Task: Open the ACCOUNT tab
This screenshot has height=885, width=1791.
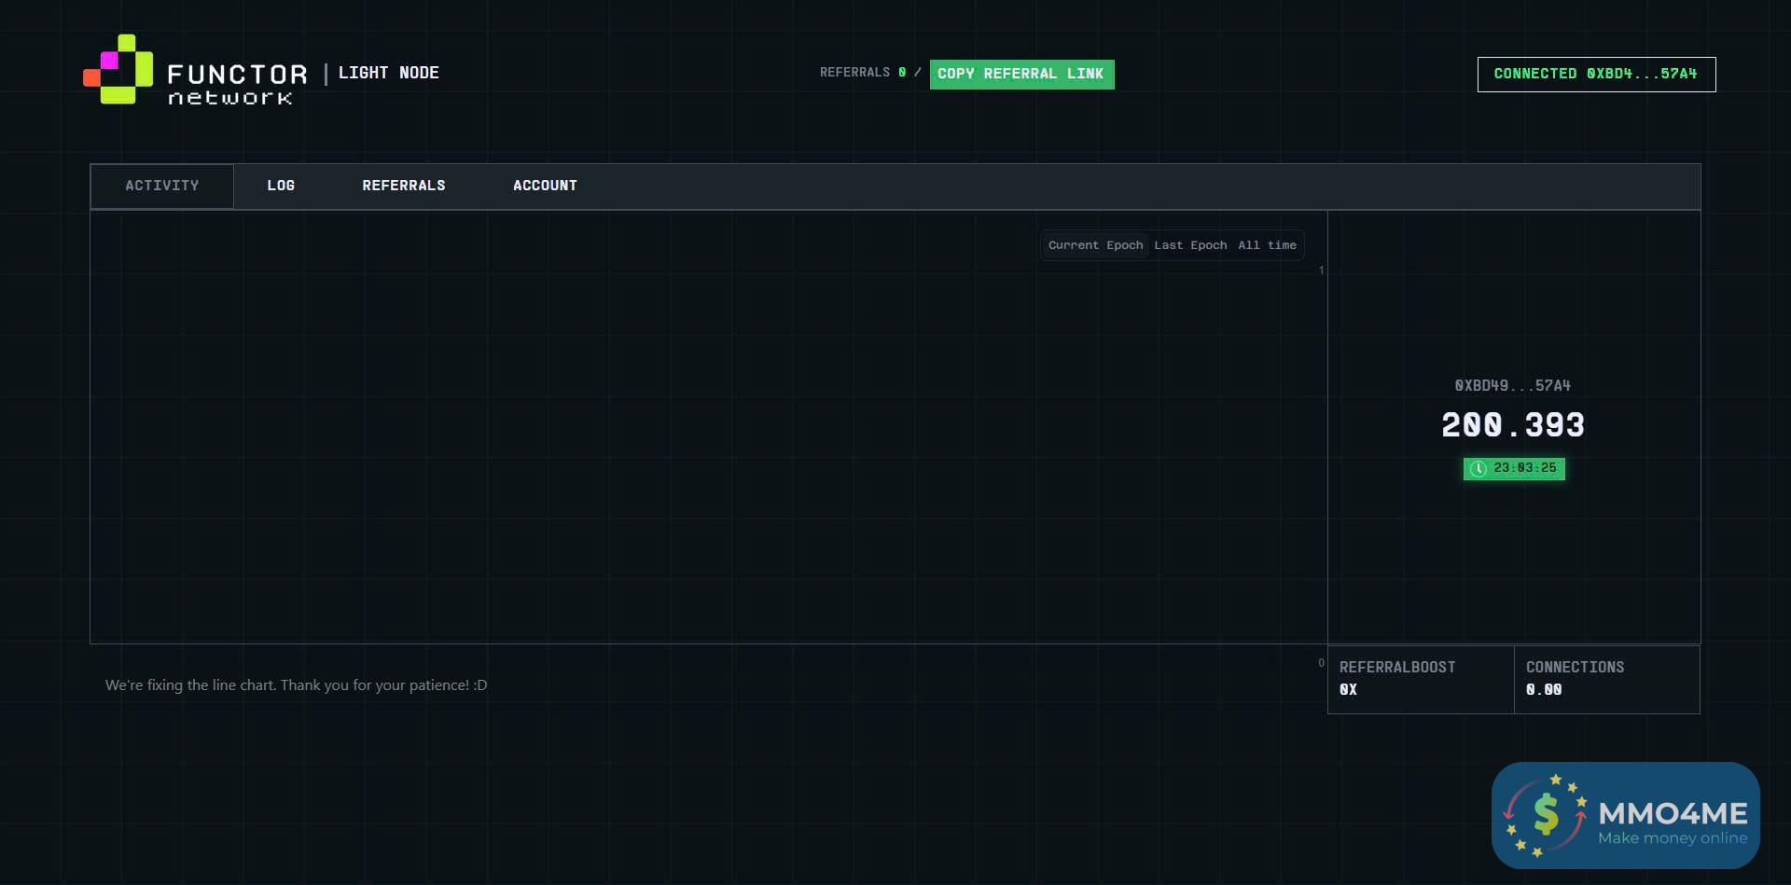Action: point(545,187)
